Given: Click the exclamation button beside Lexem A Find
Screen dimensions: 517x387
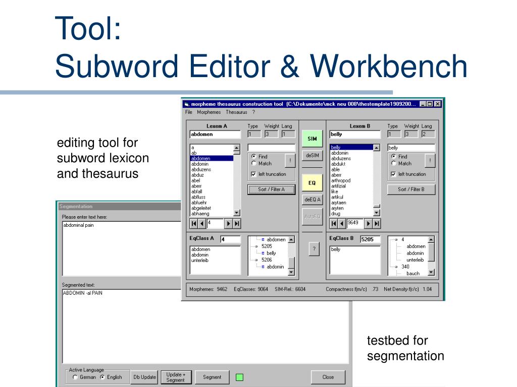Looking at the screenshot, I should 290,160.
